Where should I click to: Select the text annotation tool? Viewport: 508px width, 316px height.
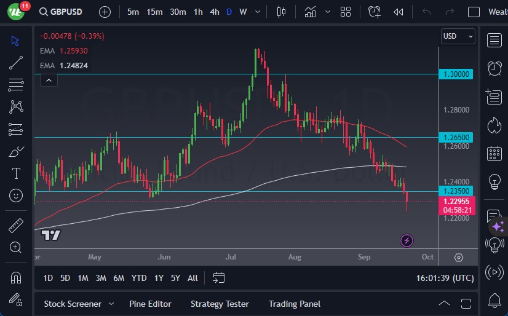[x=16, y=173]
